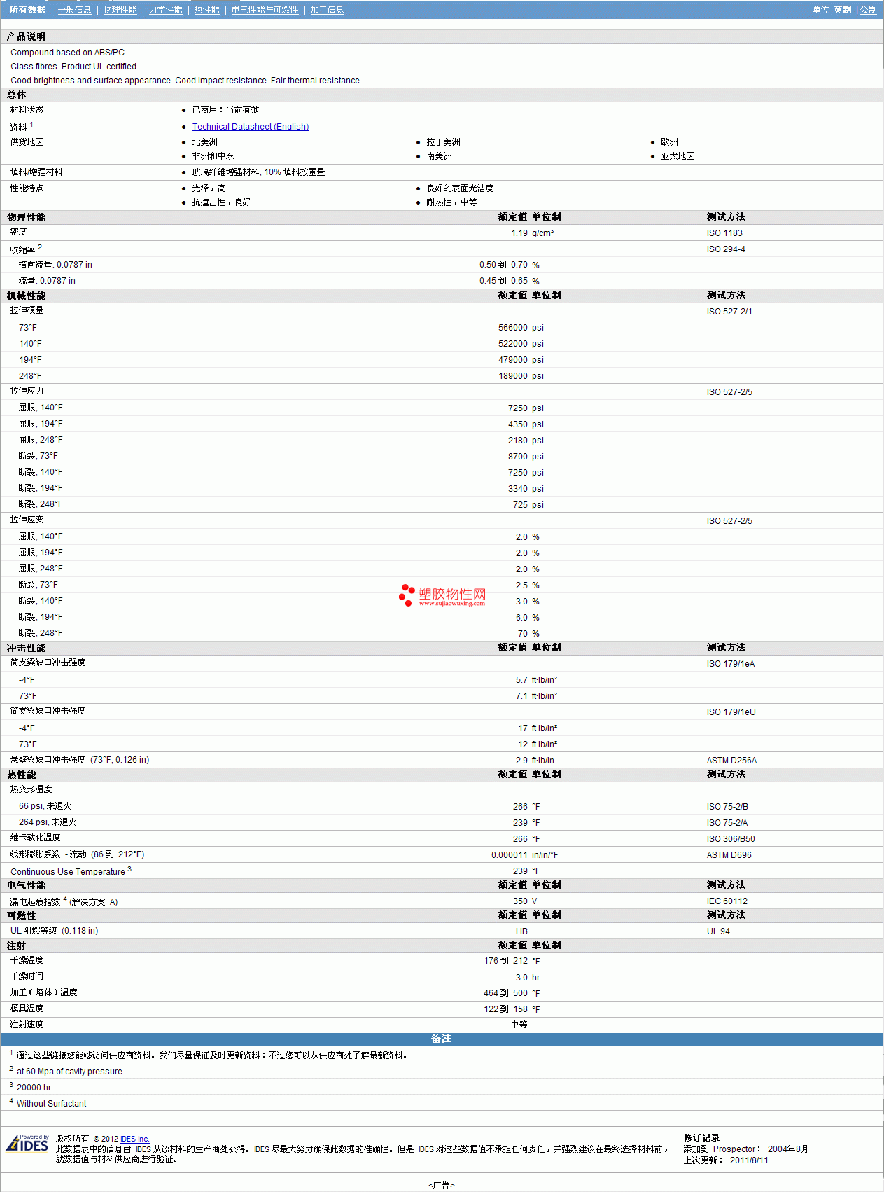Select 英制 units
Screen dimensions: 884x1192
pos(842,10)
